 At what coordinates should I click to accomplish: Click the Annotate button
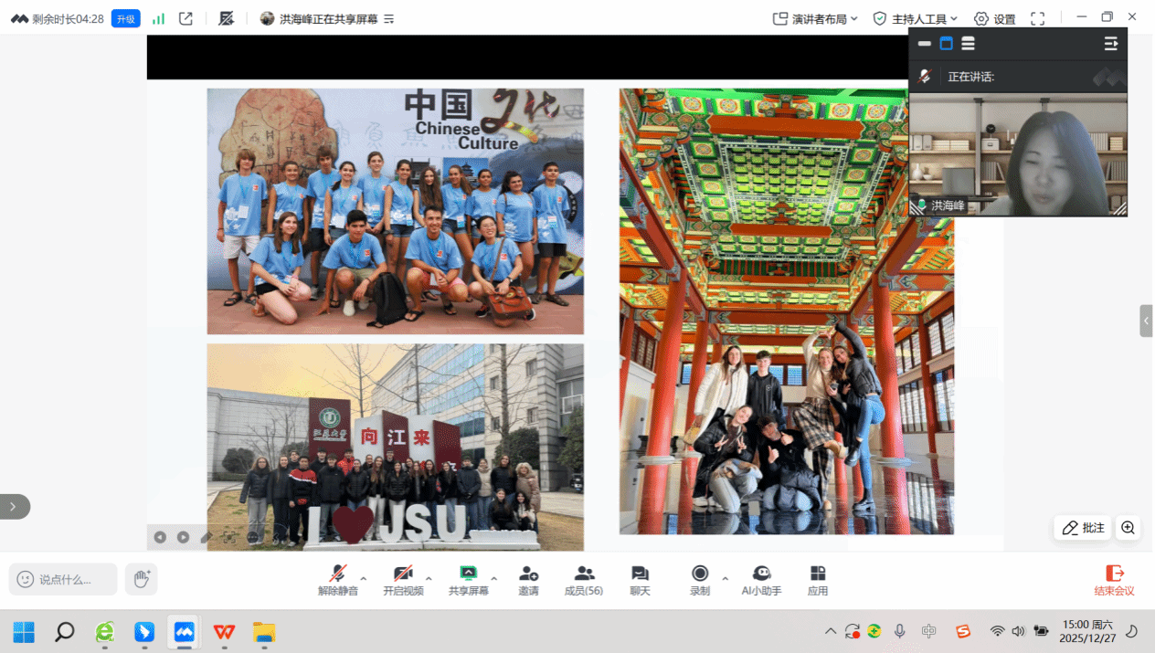tap(1084, 528)
